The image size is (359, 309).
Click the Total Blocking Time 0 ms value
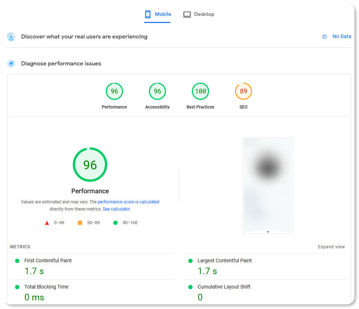(34, 297)
